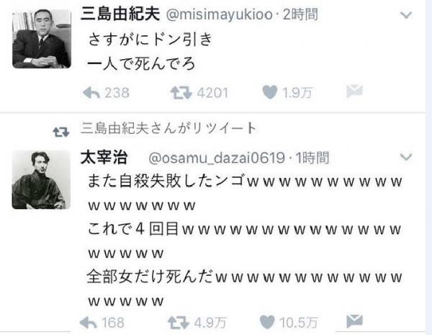This screenshot has height=335, width=432.
Task: Send 三島由紀夫's tweet via message icon
Action: pos(354,91)
